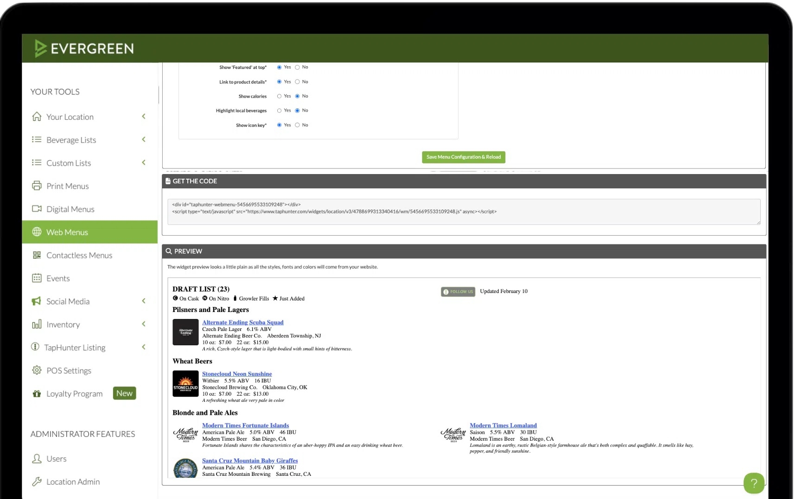
Task: Open the Modern Times Lomaland link
Action: pyautogui.click(x=503, y=425)
